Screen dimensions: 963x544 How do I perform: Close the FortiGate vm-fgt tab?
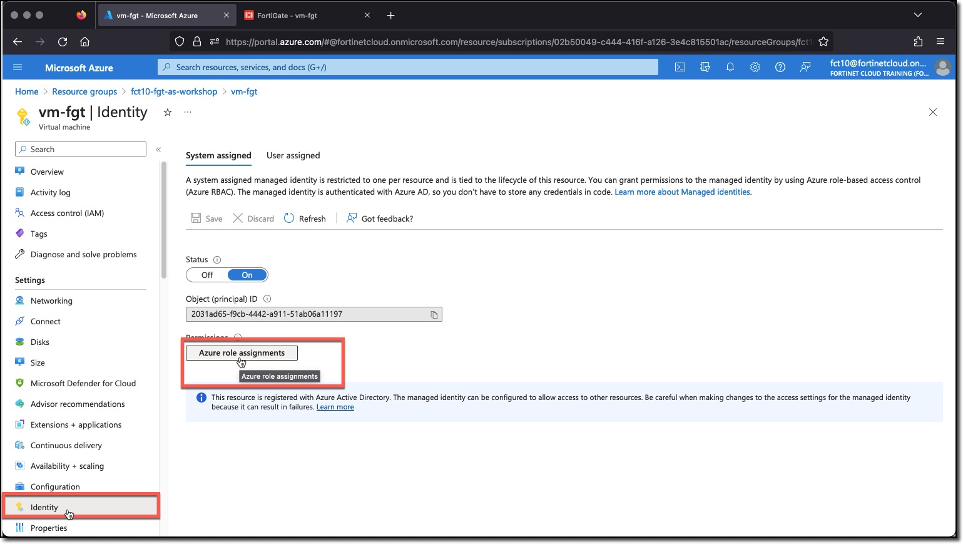click(x=367, y=16)
